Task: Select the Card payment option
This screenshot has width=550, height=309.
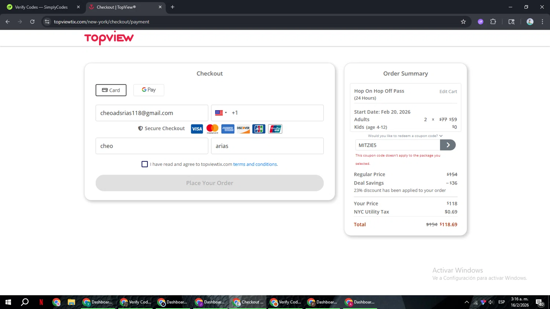Action: [x=111, y=90]
